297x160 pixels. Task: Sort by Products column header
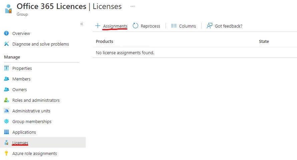[104, 41]
